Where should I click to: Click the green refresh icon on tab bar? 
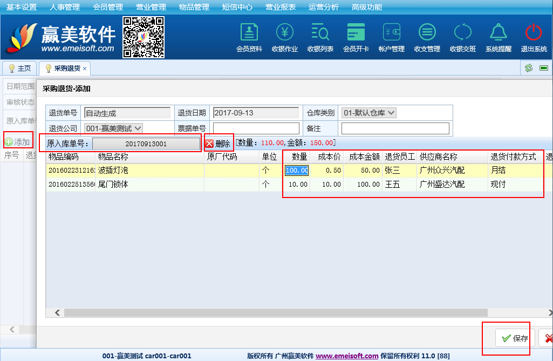[x=529, y=68]
